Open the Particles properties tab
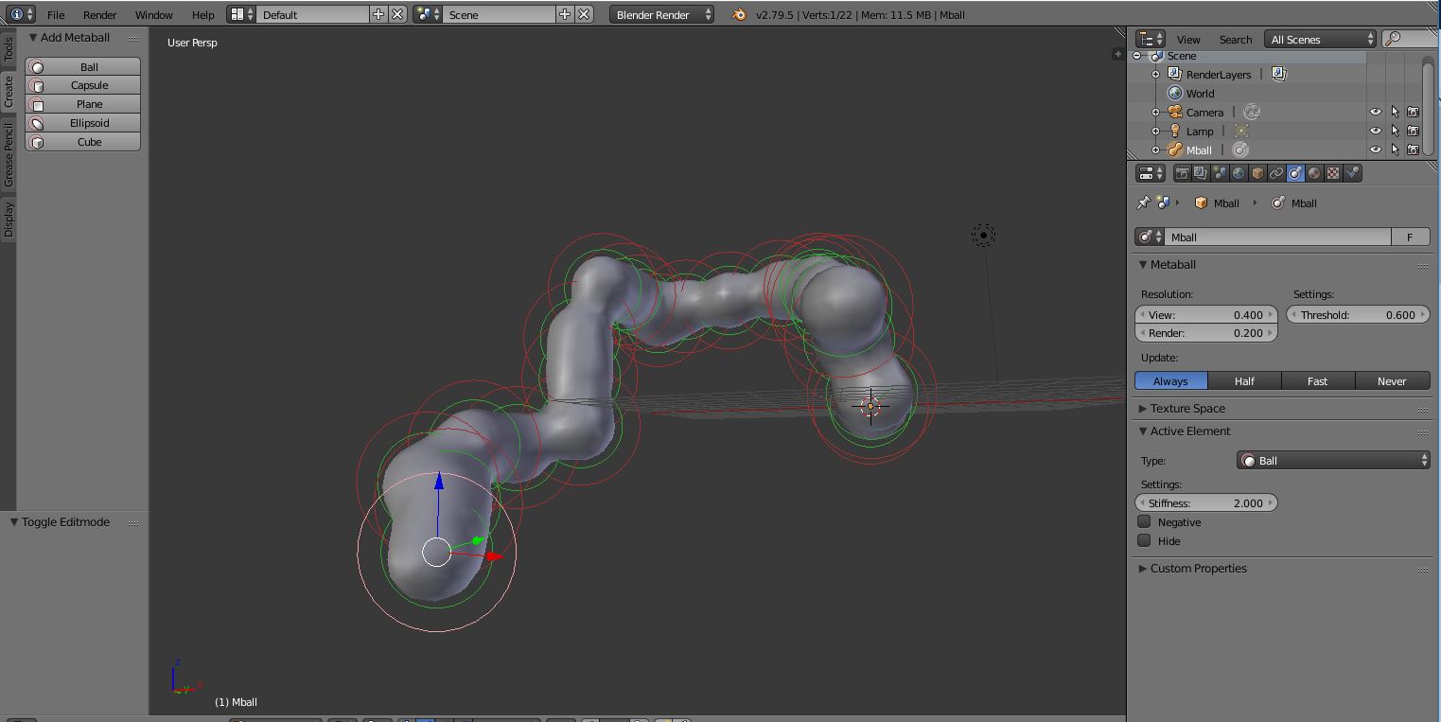Image resolution: width=1441 pixels, height=722 pixels. point(1352,173)
